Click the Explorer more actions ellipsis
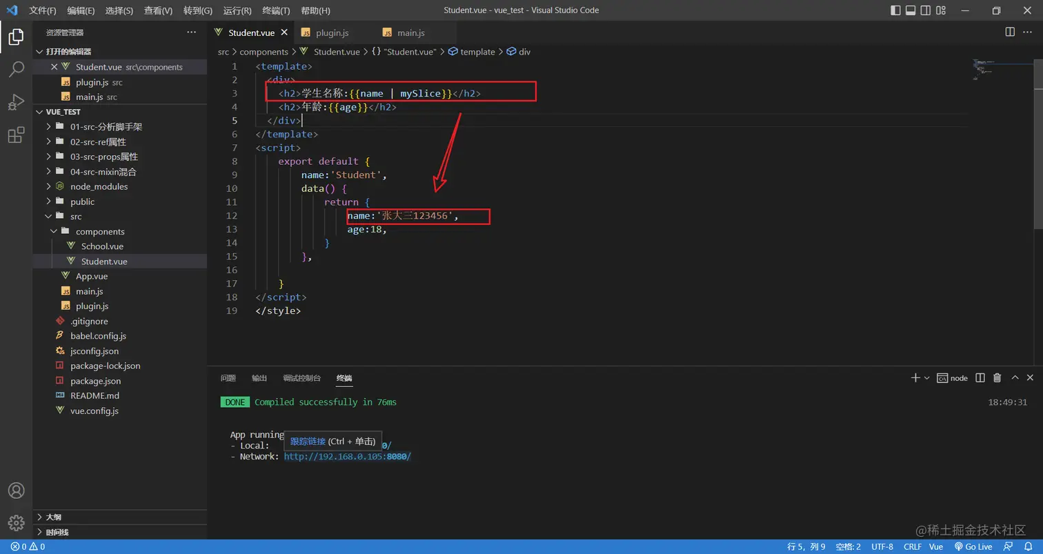Viewport: 1043px width, 554px height. 191,32
